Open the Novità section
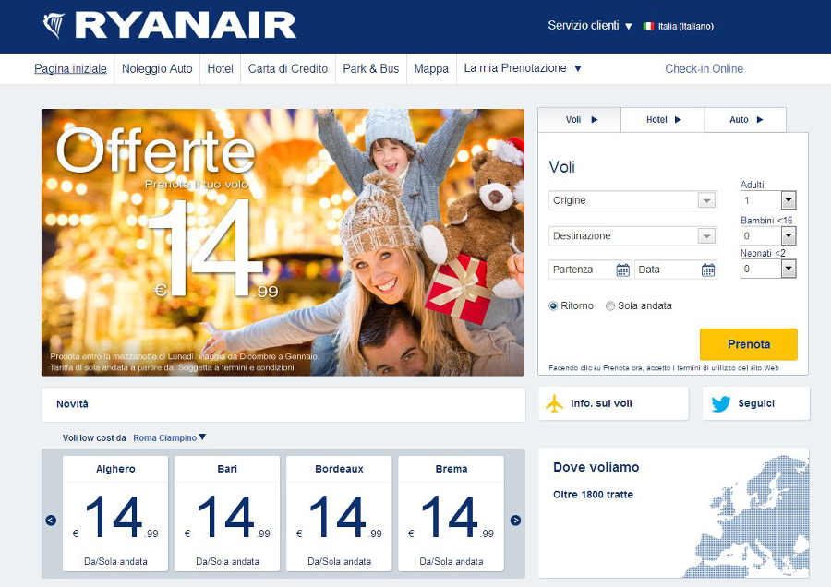The image size is (831, 587). [283, 404]
